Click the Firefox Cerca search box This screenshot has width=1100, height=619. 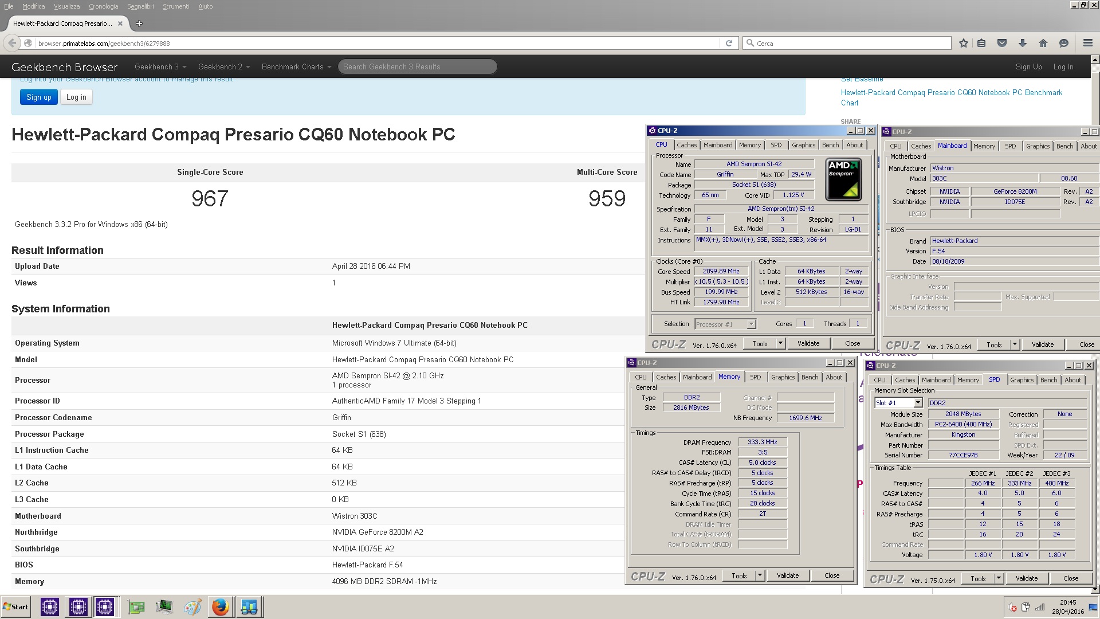847,43
